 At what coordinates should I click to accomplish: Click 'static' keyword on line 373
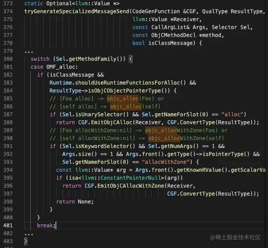tap(34, 4)
